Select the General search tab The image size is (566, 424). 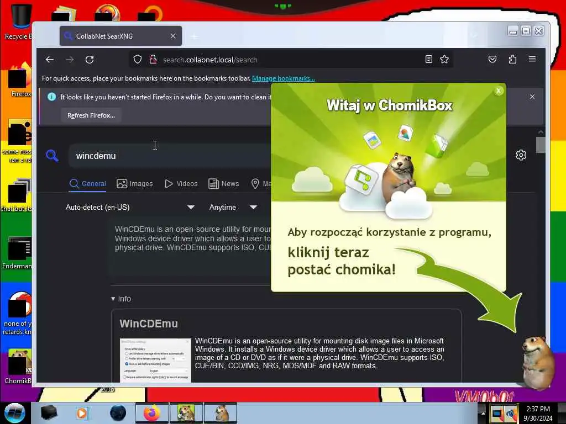pos(88,183)
